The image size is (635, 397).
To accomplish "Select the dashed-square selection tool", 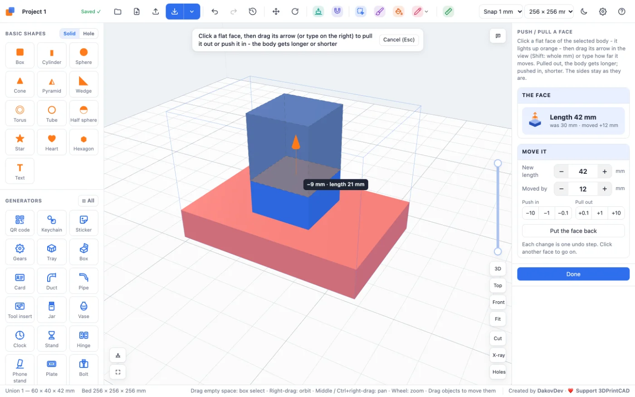I will (x=361, y=11).
